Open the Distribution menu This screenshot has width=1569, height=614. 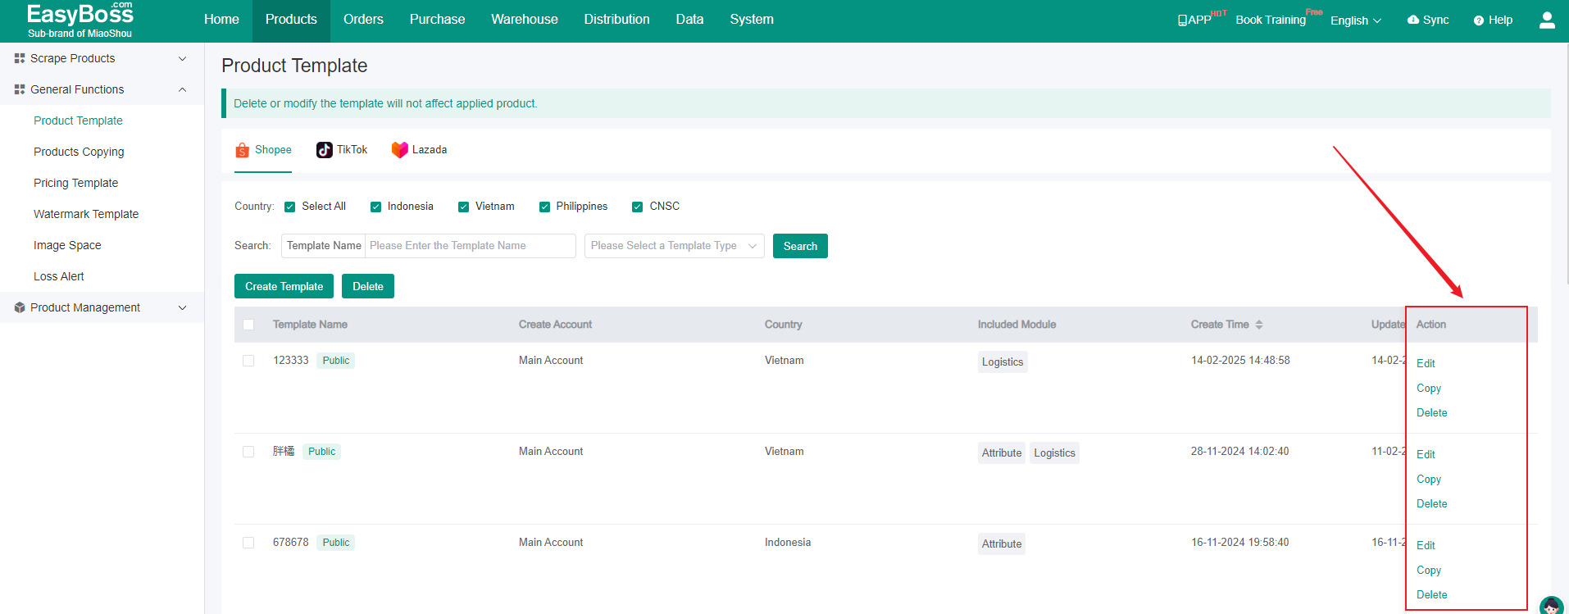pos(616,20)
